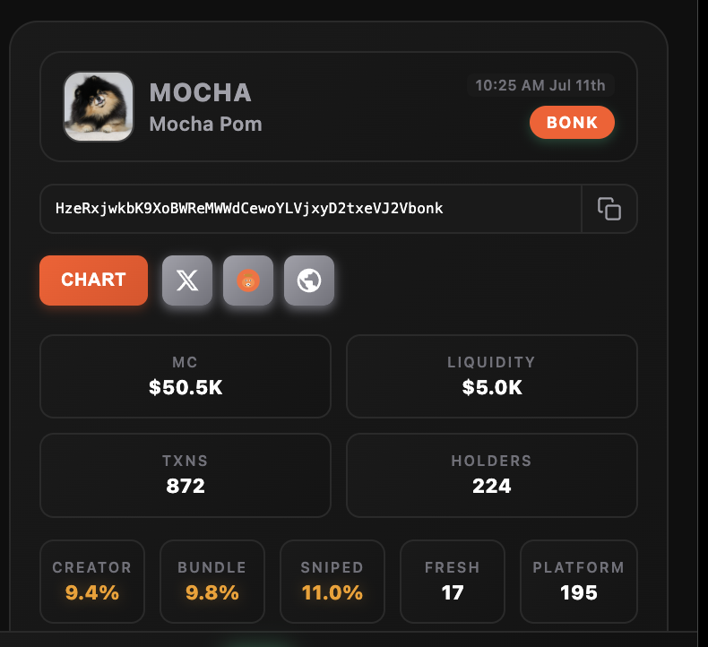Image resolution: width=708 pixels, height=647 pixels.
Task: Open the website globe icon
Action: tap(309, 280)
